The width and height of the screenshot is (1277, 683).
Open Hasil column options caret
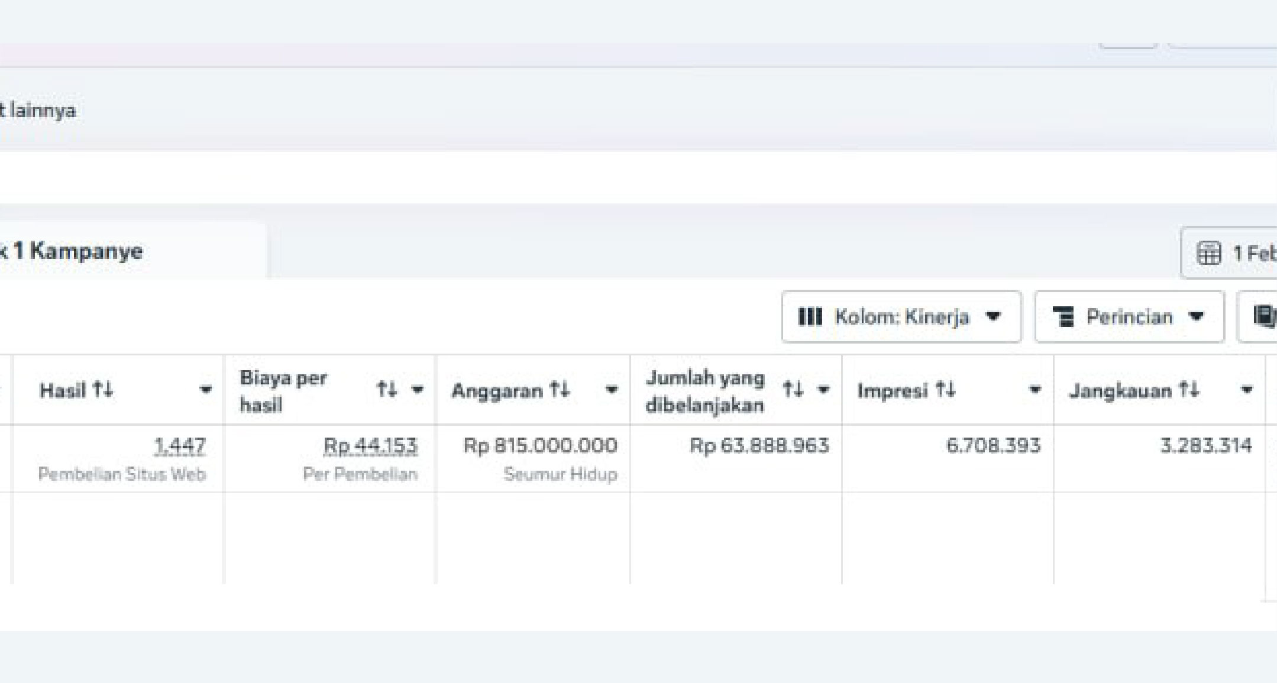[x=205, y=390]
